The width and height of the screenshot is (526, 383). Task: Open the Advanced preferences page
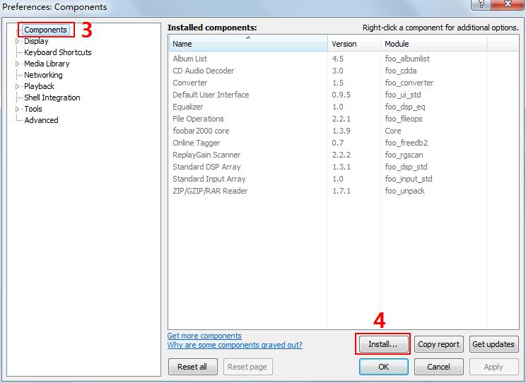tap(41, 120)
